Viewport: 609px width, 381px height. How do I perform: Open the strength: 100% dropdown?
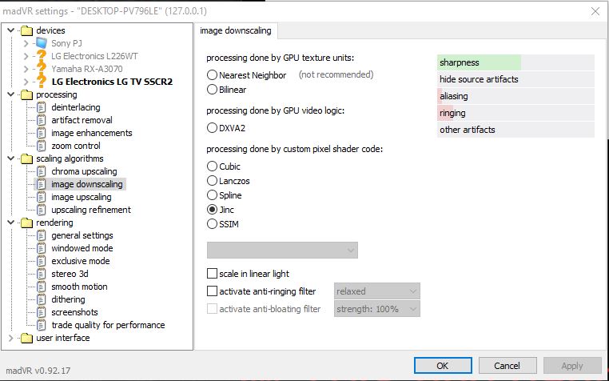click(x=376, y=309)
